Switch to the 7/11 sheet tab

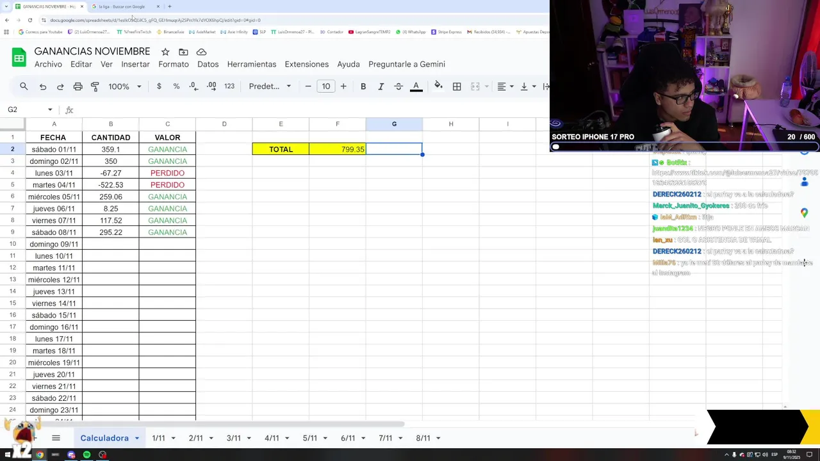pos(385,438)
